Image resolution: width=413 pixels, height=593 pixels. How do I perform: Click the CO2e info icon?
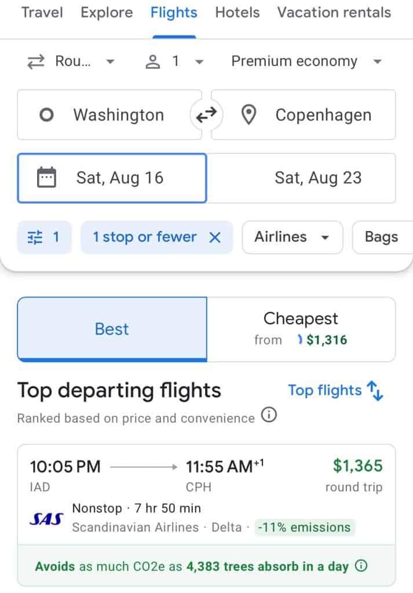(361, 566)
